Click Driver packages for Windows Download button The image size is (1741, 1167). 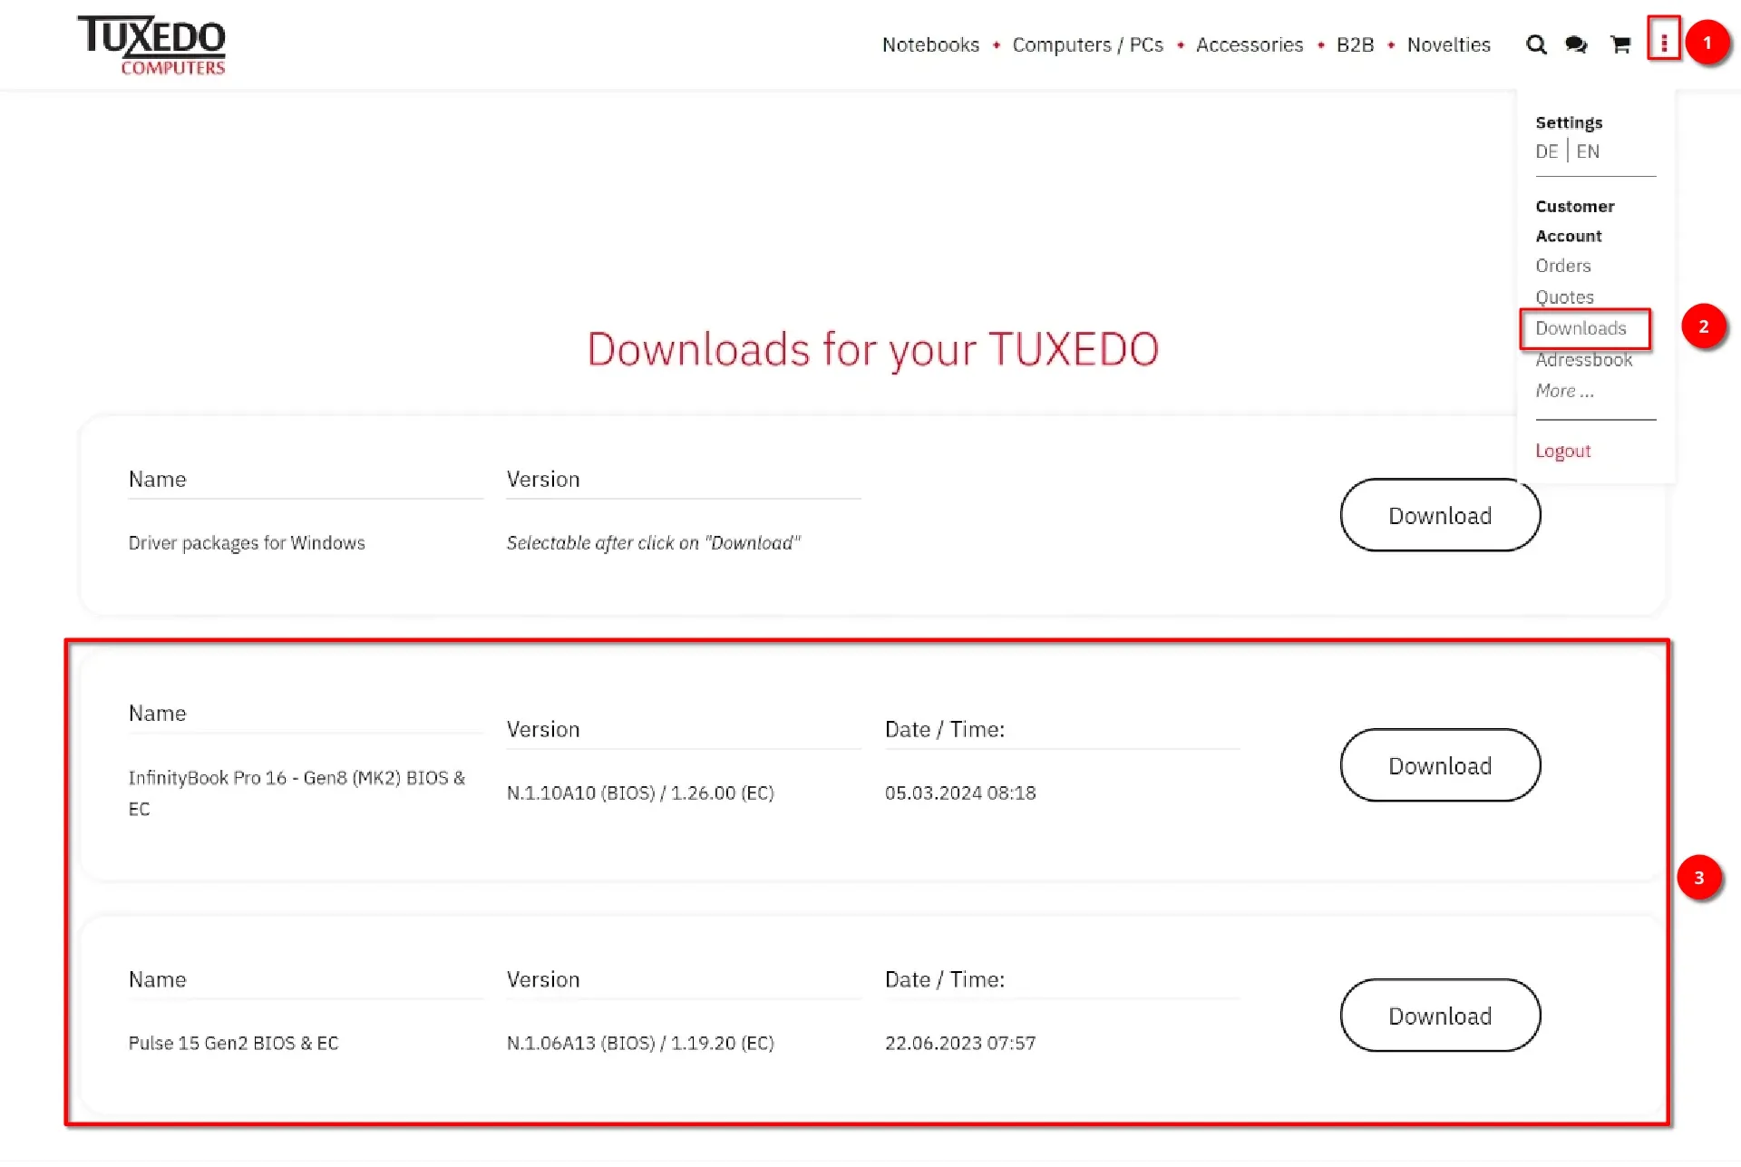1439,514
